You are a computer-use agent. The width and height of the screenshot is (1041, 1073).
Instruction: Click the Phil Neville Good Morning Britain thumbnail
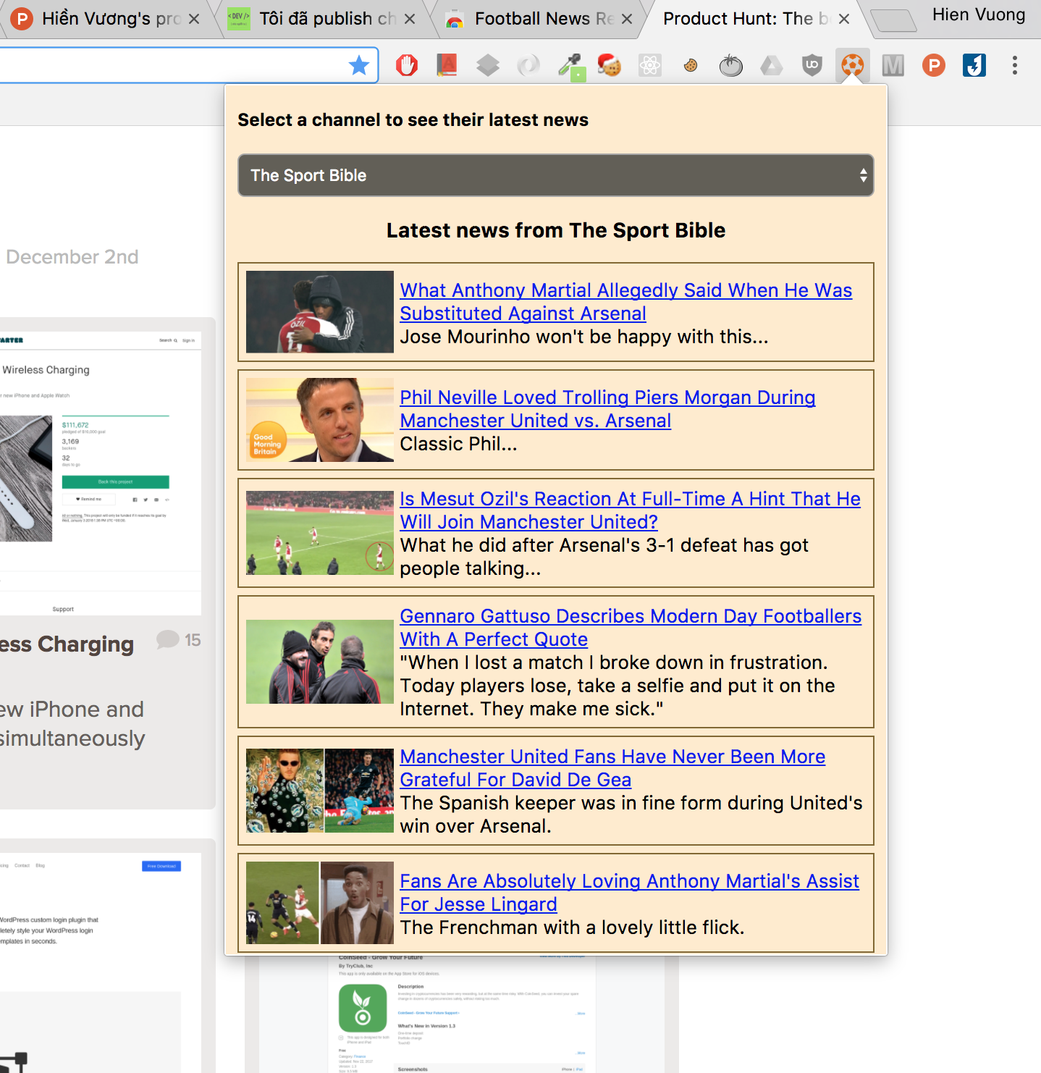coord(320,420)
